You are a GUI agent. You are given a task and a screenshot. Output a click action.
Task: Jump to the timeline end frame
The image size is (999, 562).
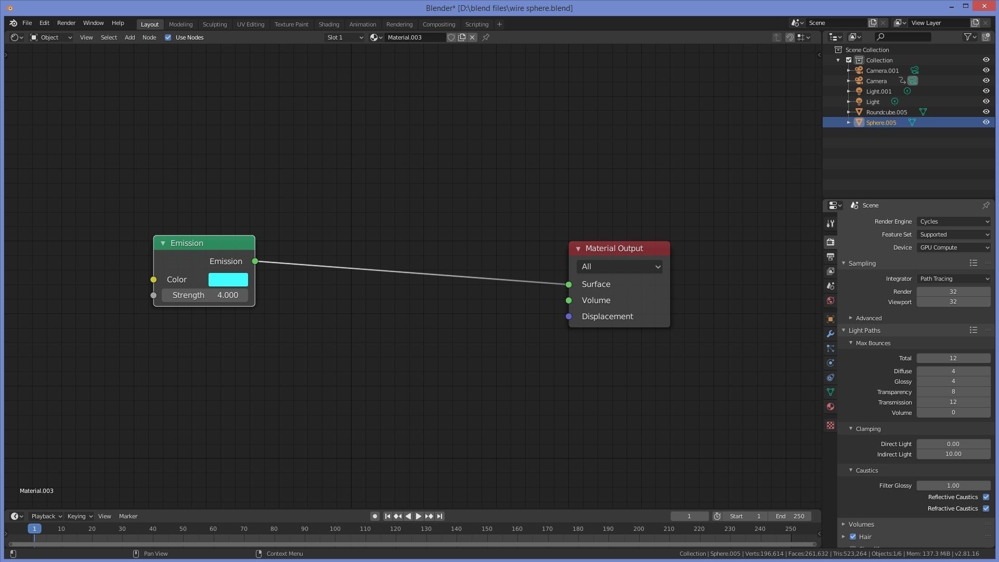[x=440, y=516]
